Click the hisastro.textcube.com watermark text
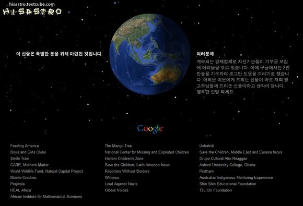303x206 pixels. click(32, 4)
